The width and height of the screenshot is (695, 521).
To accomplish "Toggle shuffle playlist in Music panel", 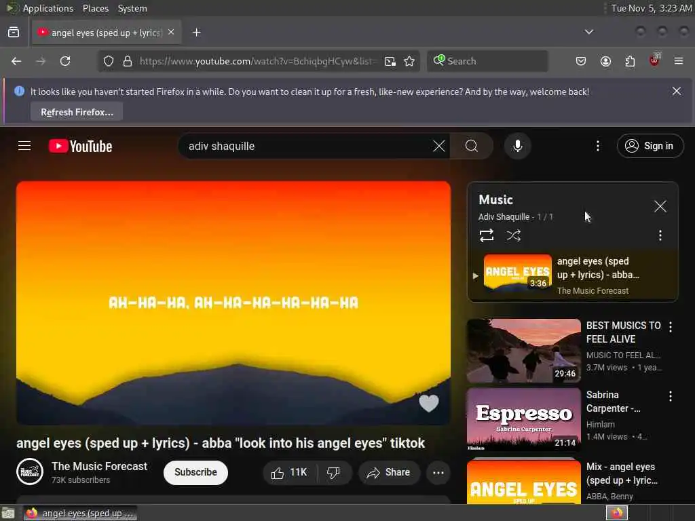I will click(513, 235).
